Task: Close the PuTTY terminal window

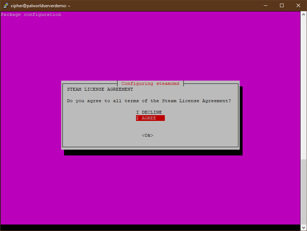Action: (298, 5)
